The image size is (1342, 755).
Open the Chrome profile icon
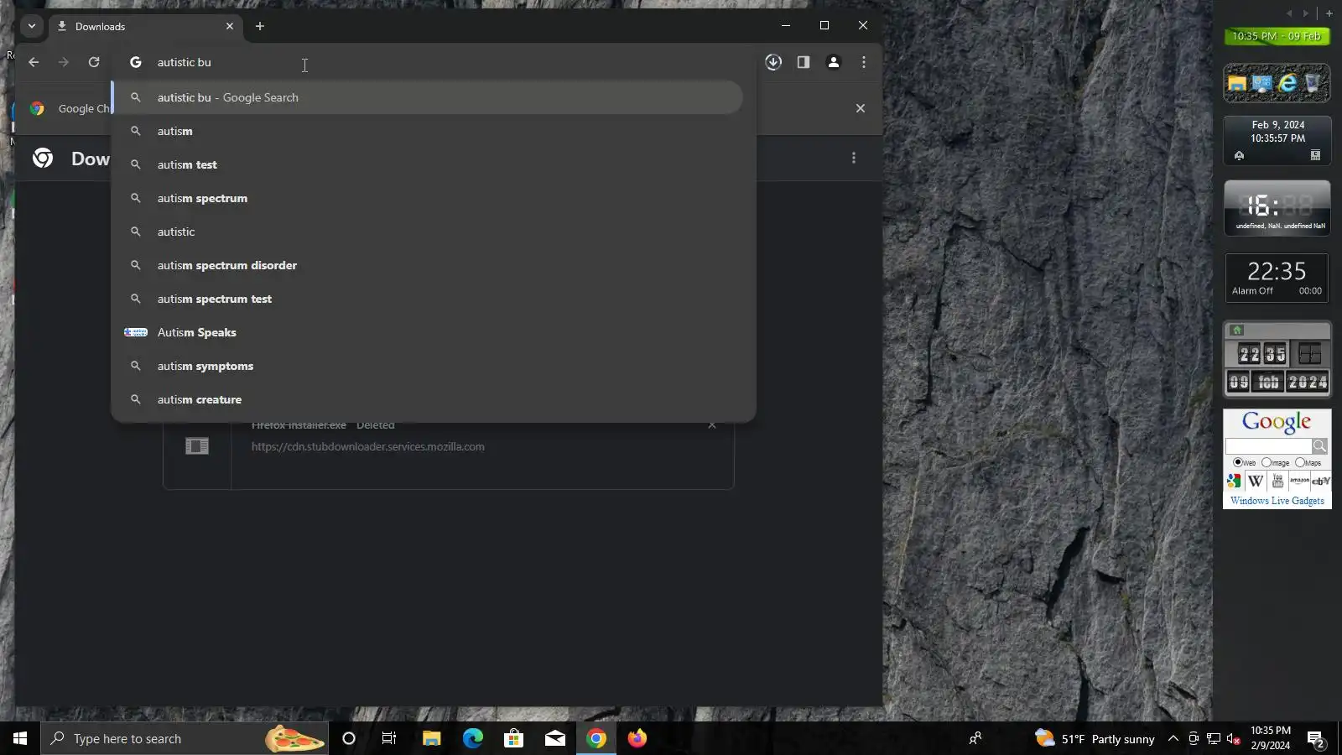click(834, 62)
